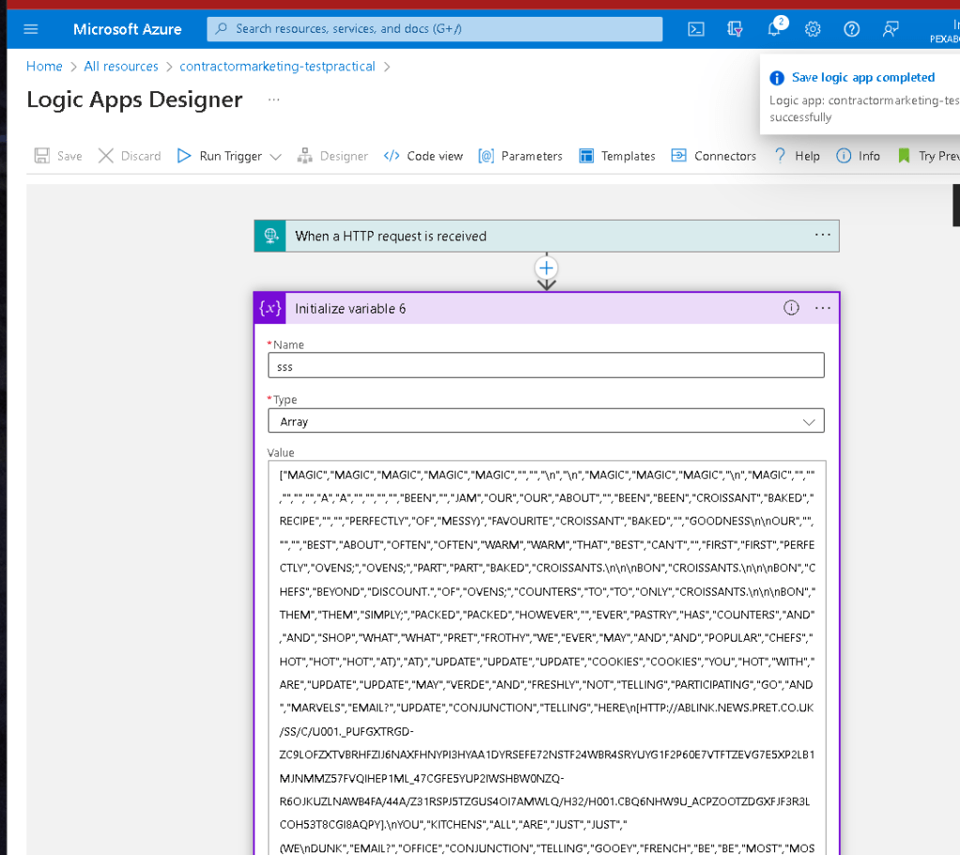This screenshot has height=855, width=960.
Task: Expand the Run Trigger dropdown chevron
Action: coord(276,157)
